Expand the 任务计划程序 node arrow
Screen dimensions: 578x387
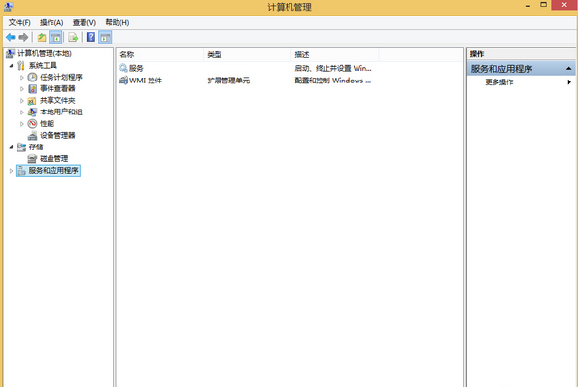tap(22, 78)
